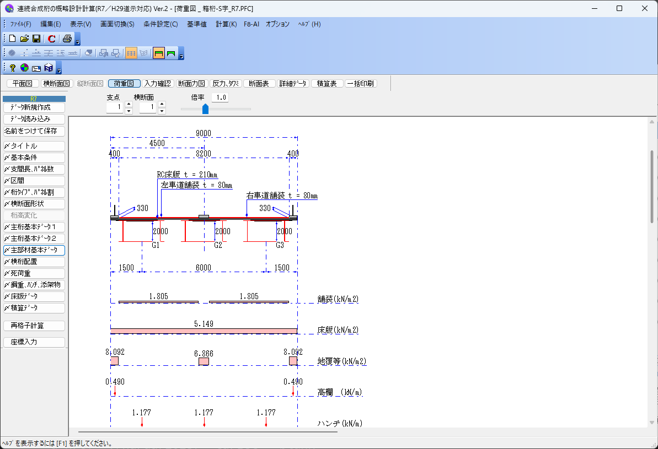Click the 再格子計算 button

34,326
